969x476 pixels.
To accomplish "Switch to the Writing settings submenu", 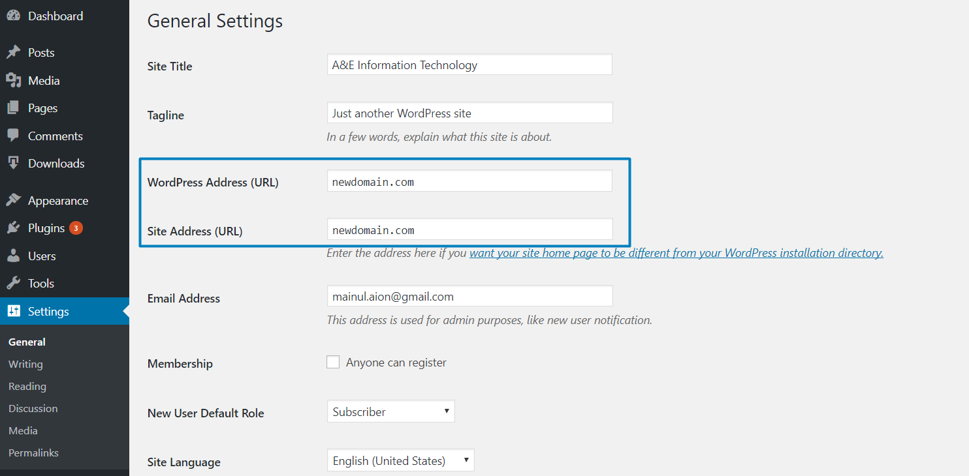I will (x=25, y=364).
